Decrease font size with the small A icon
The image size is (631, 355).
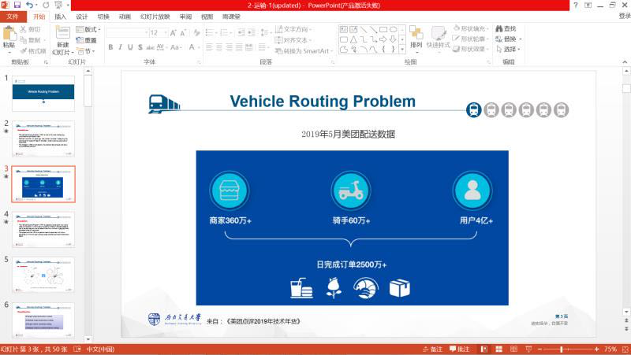(x=182, y=33)
